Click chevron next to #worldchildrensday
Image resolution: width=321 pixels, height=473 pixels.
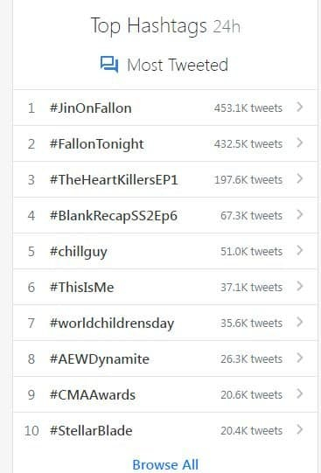(300, 322)
